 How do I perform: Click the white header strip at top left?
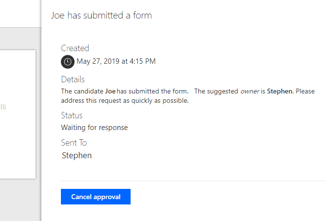(x=19, y=13)
